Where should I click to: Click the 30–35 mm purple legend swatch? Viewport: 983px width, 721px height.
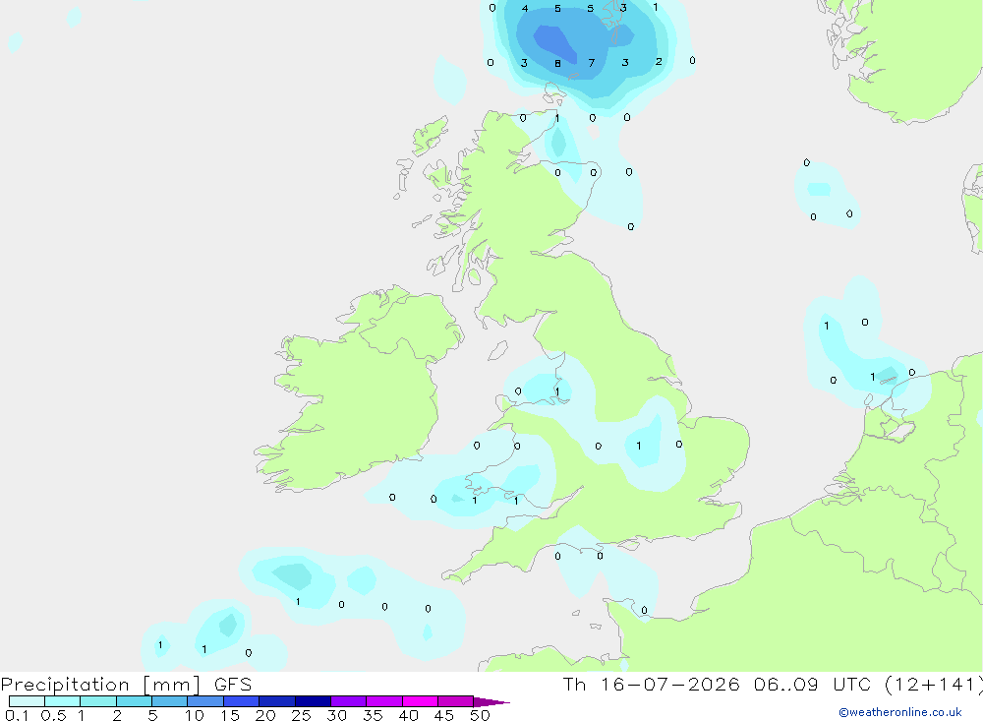(348, 701)
